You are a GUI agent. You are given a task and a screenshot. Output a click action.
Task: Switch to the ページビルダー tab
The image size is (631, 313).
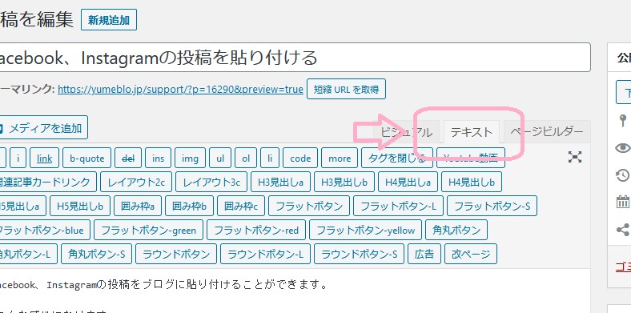(x=546, y=132)
